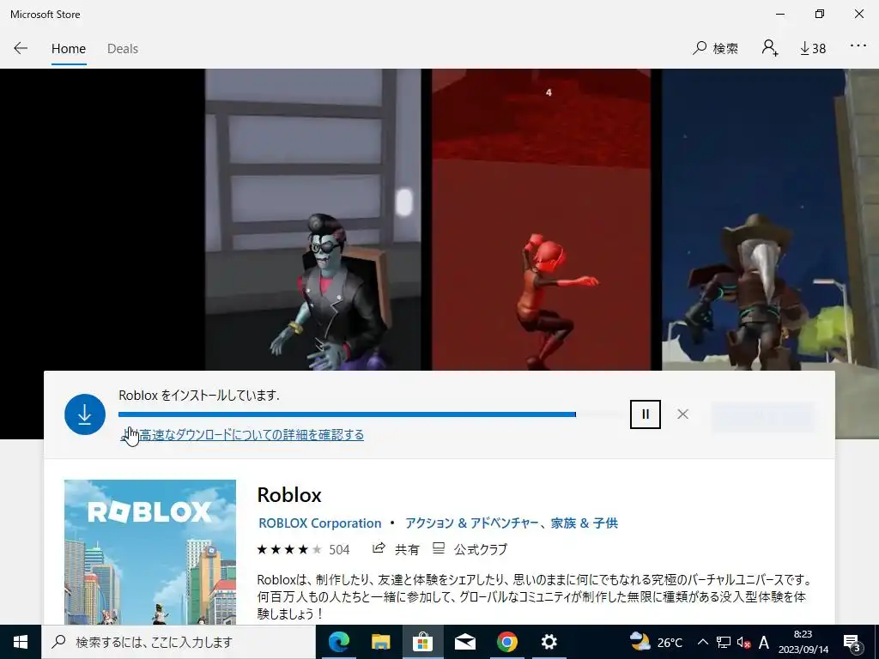
Task: Click Microsoft Store taskbar icon
Action: point(422,642)
